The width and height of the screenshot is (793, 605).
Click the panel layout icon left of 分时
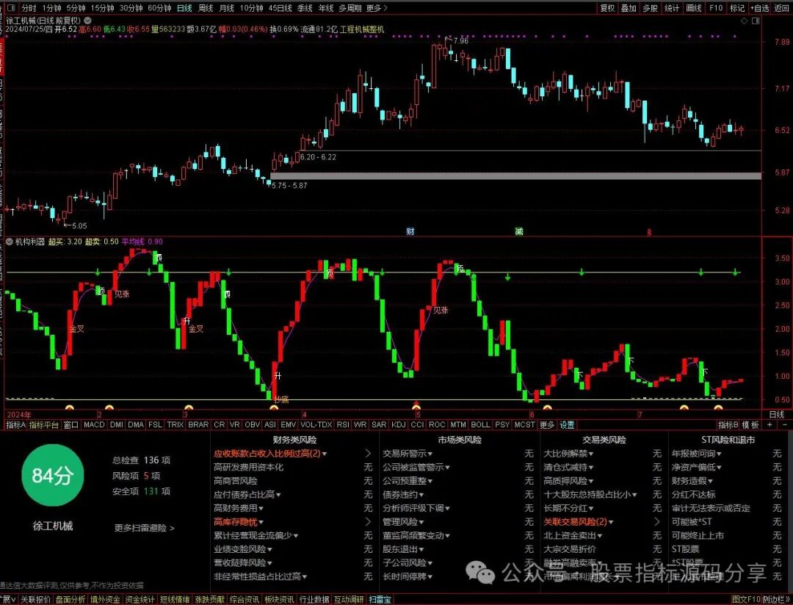10,7
